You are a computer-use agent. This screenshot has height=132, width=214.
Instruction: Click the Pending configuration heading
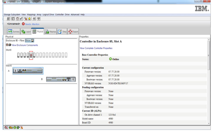[93, 87]
